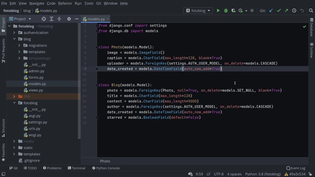Open the Event Log

(x=296, y=168)
